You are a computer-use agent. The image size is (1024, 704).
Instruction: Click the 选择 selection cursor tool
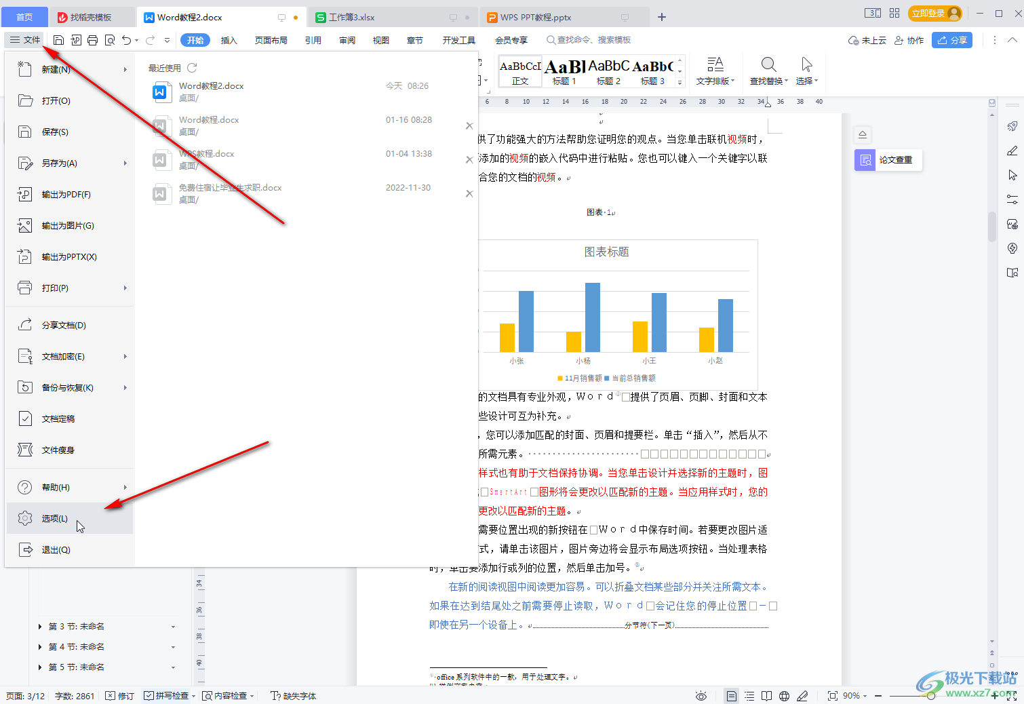pos(807,71)
